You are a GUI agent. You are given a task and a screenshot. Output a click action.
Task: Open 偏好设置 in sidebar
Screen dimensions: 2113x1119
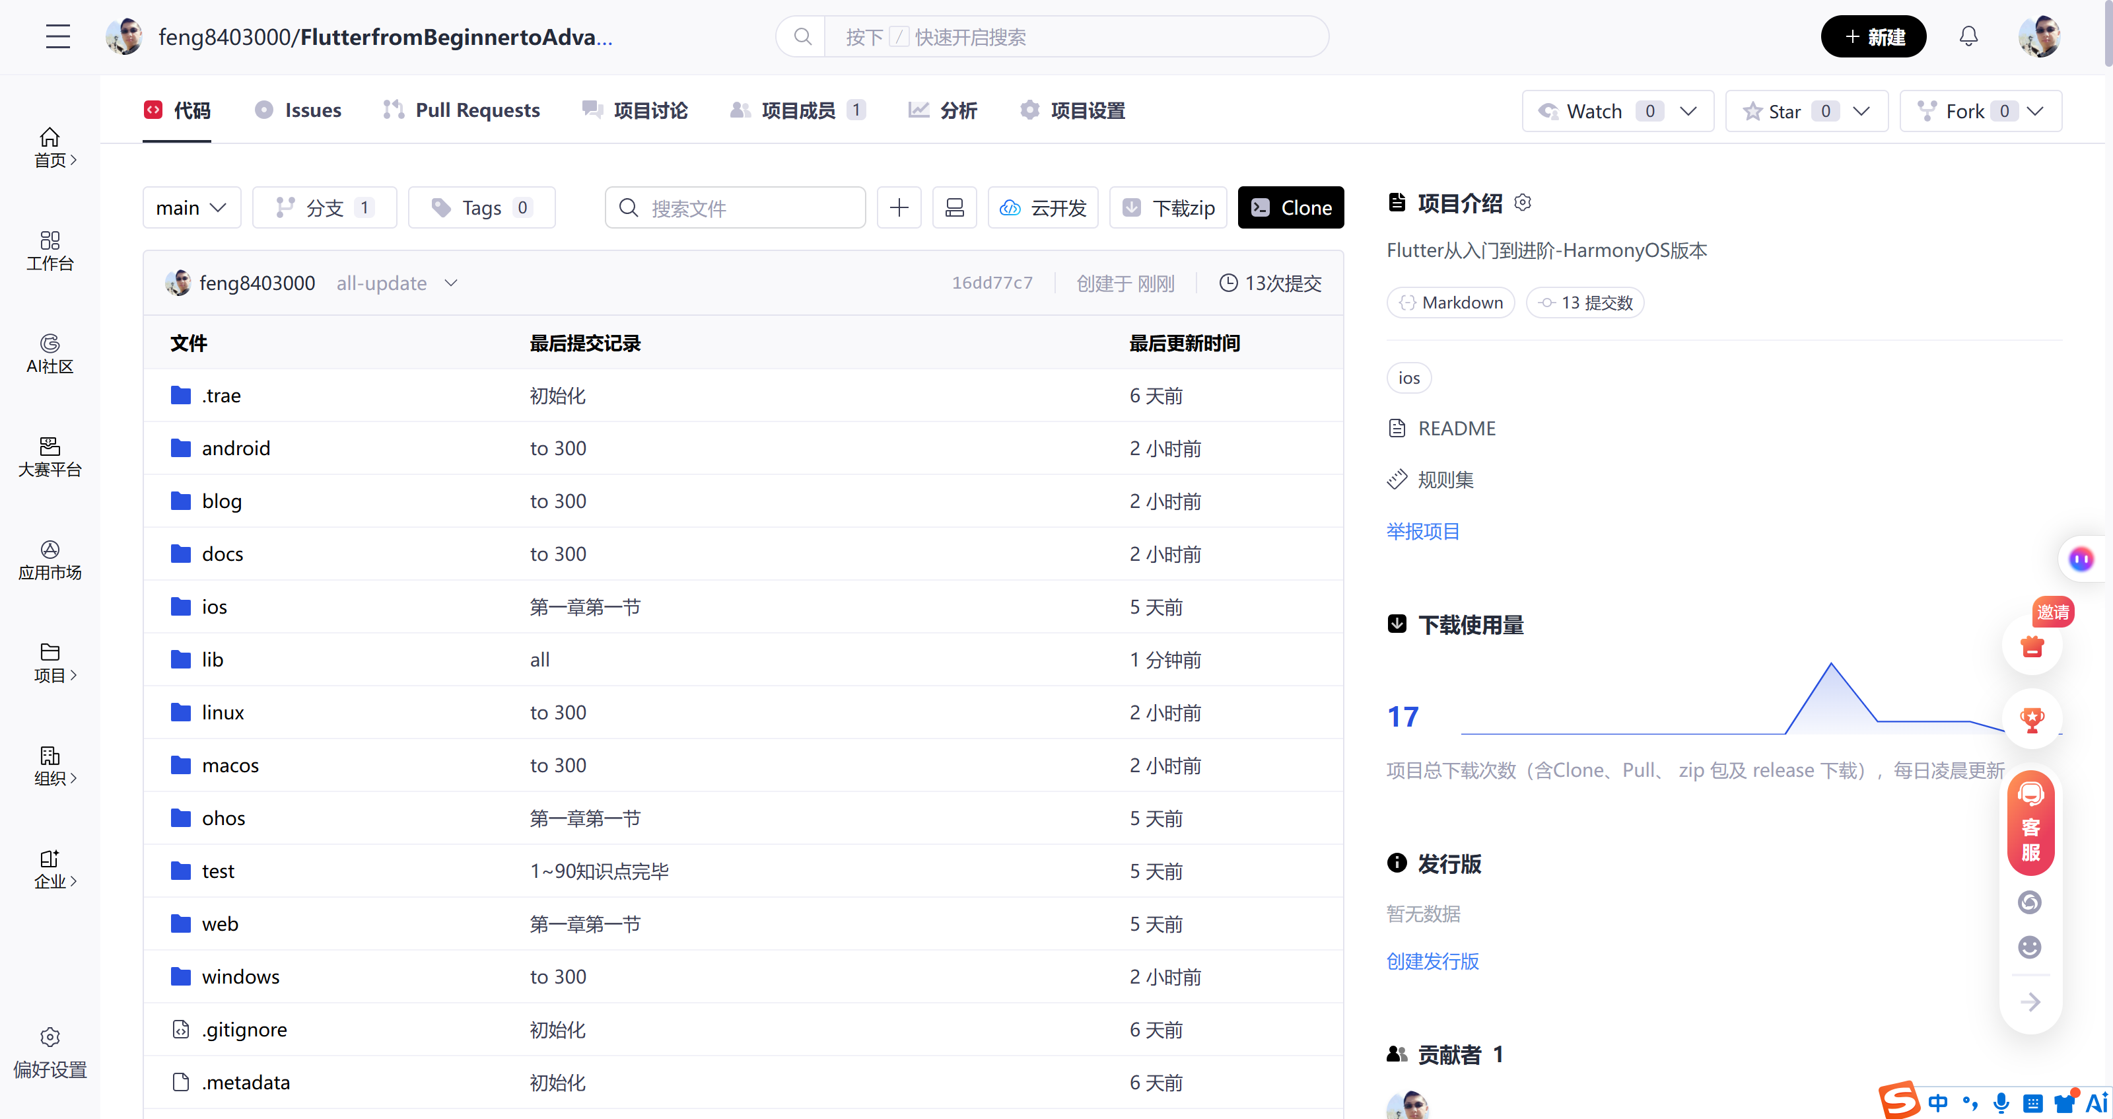50,1054
